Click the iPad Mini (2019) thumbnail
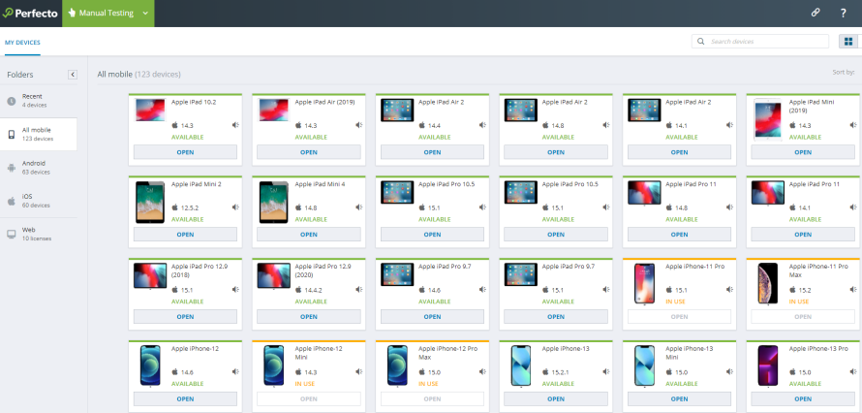The image size is (862, 413). [x=768, y=120]
